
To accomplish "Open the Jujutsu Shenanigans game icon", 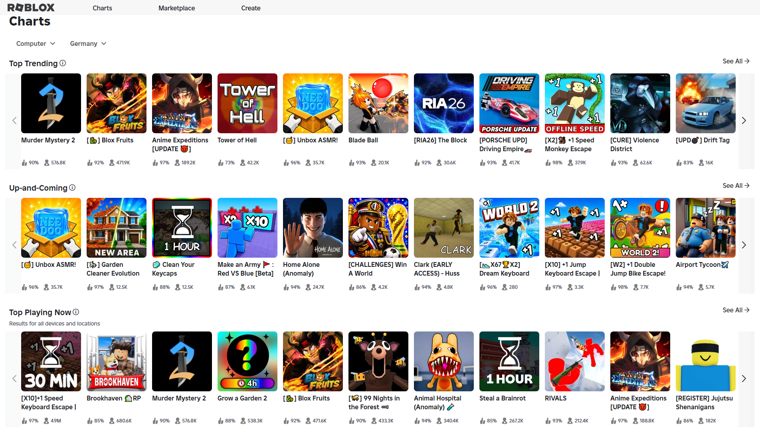I will pos(706,361).
